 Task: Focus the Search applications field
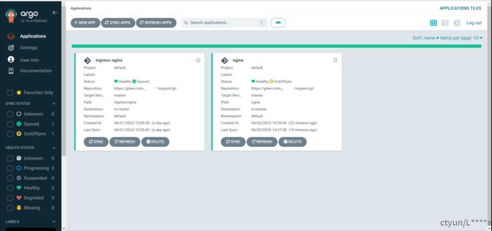pyautogui.click(x=224, y=23)
